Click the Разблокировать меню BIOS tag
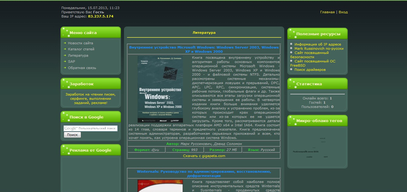 (305, 152)
